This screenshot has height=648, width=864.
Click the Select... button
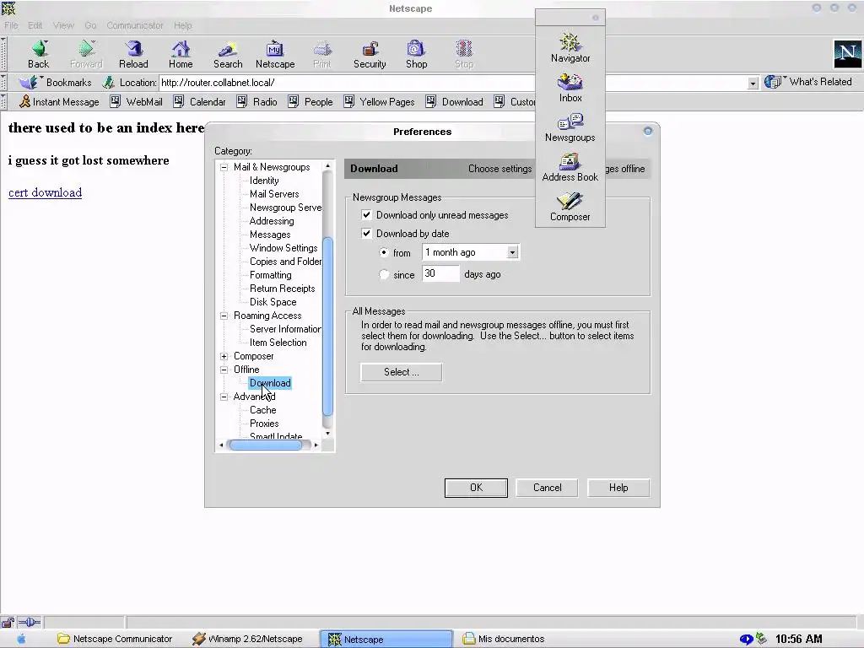pyautogui.click(x=401, y=372)
